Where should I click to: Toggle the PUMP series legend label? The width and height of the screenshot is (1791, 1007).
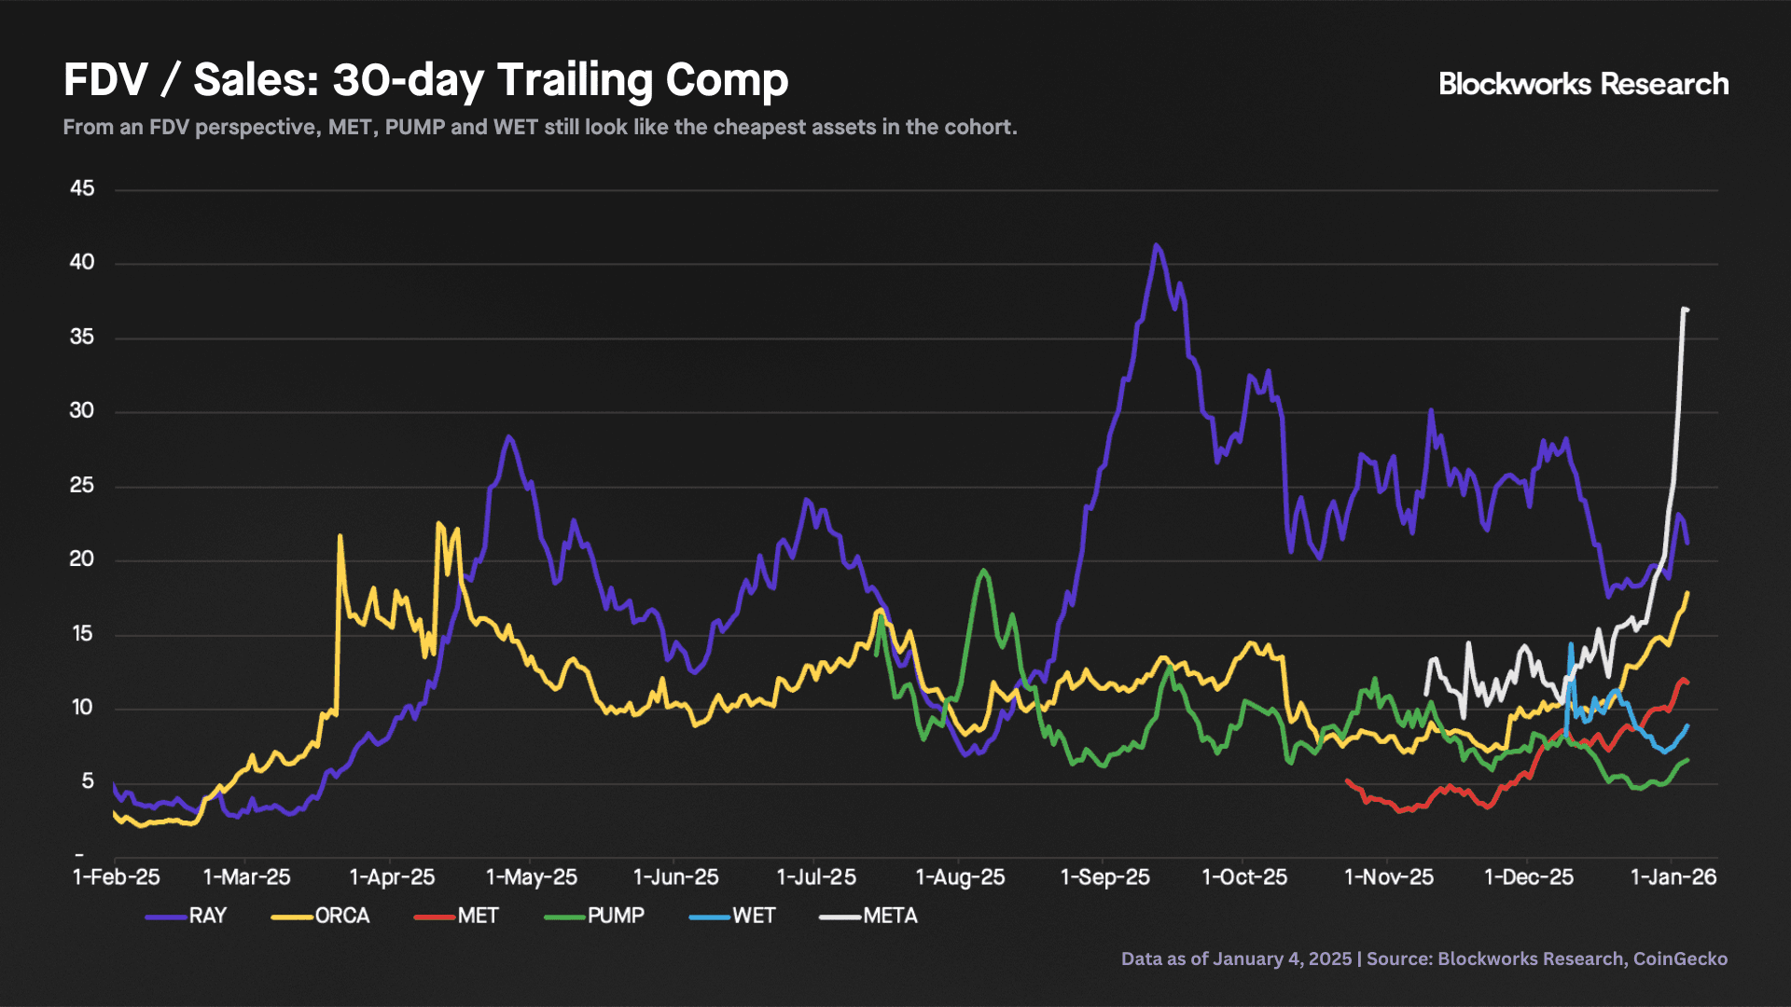[616, 917]
